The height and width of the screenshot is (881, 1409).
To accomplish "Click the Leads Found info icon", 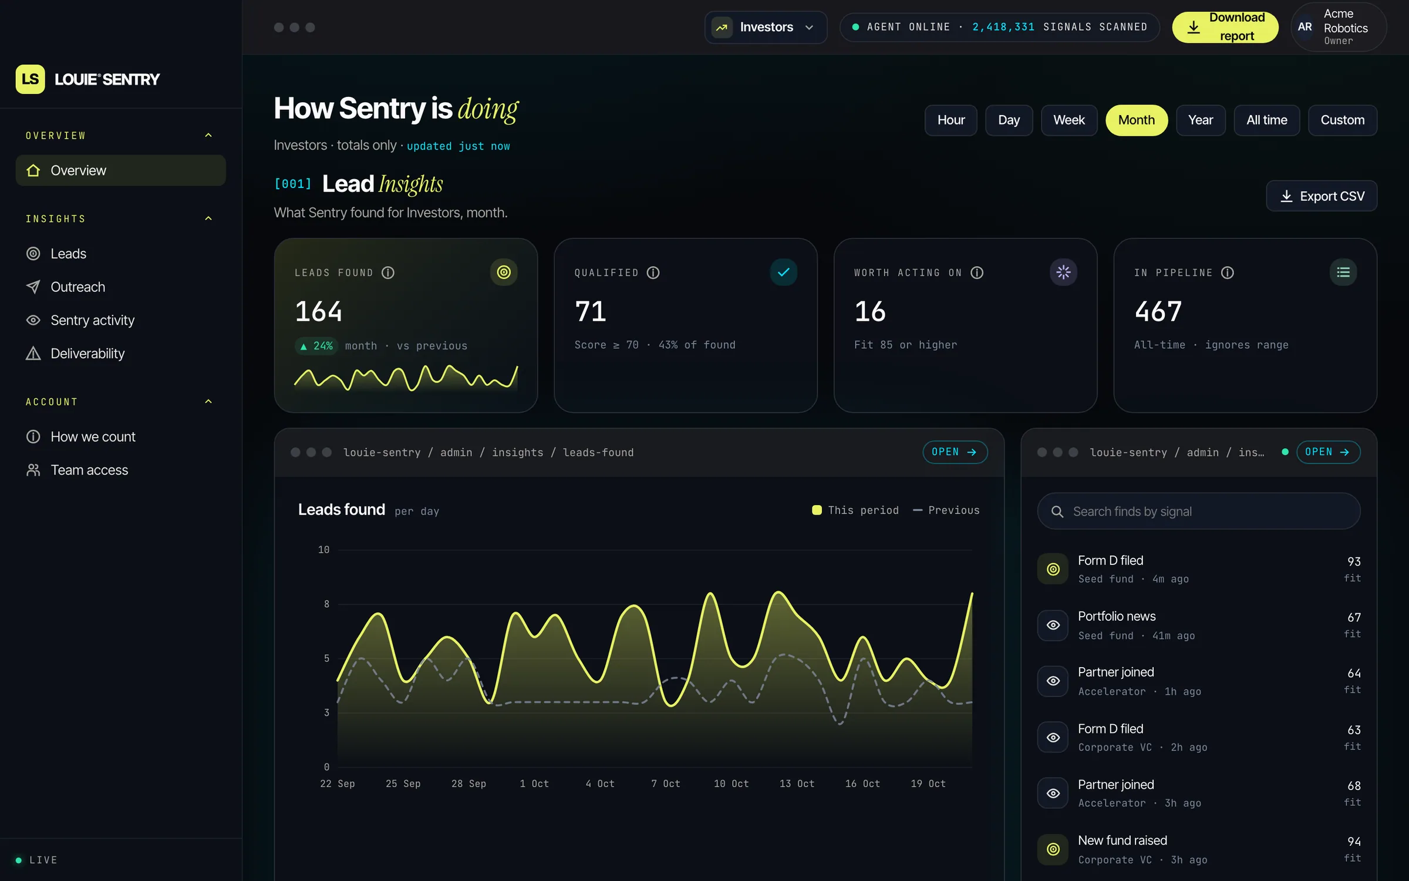I will click(x=388, y=273).
